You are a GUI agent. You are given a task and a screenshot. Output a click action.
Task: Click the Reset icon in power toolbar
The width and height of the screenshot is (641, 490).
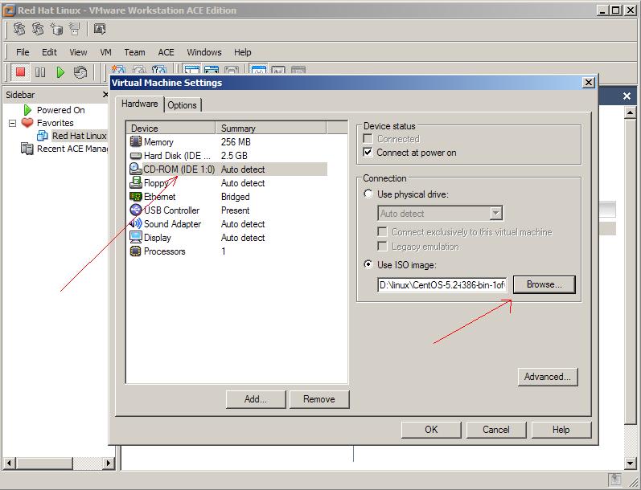pos(80,72)
